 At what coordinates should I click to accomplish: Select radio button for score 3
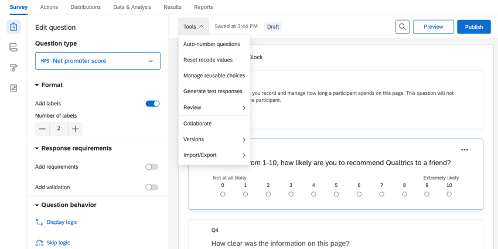click(291, 194)
